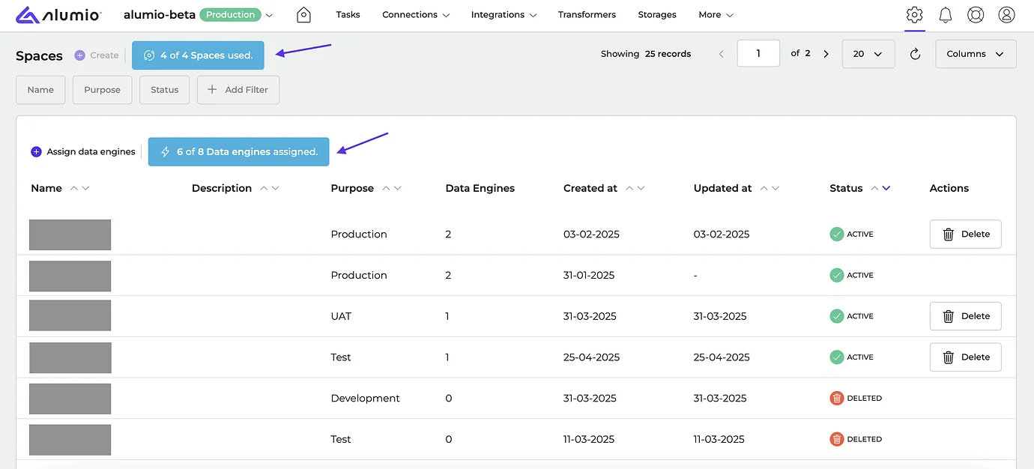1034x469 pixels.
Task: Go to previous page arrow
Action: (x=721, y=54)
